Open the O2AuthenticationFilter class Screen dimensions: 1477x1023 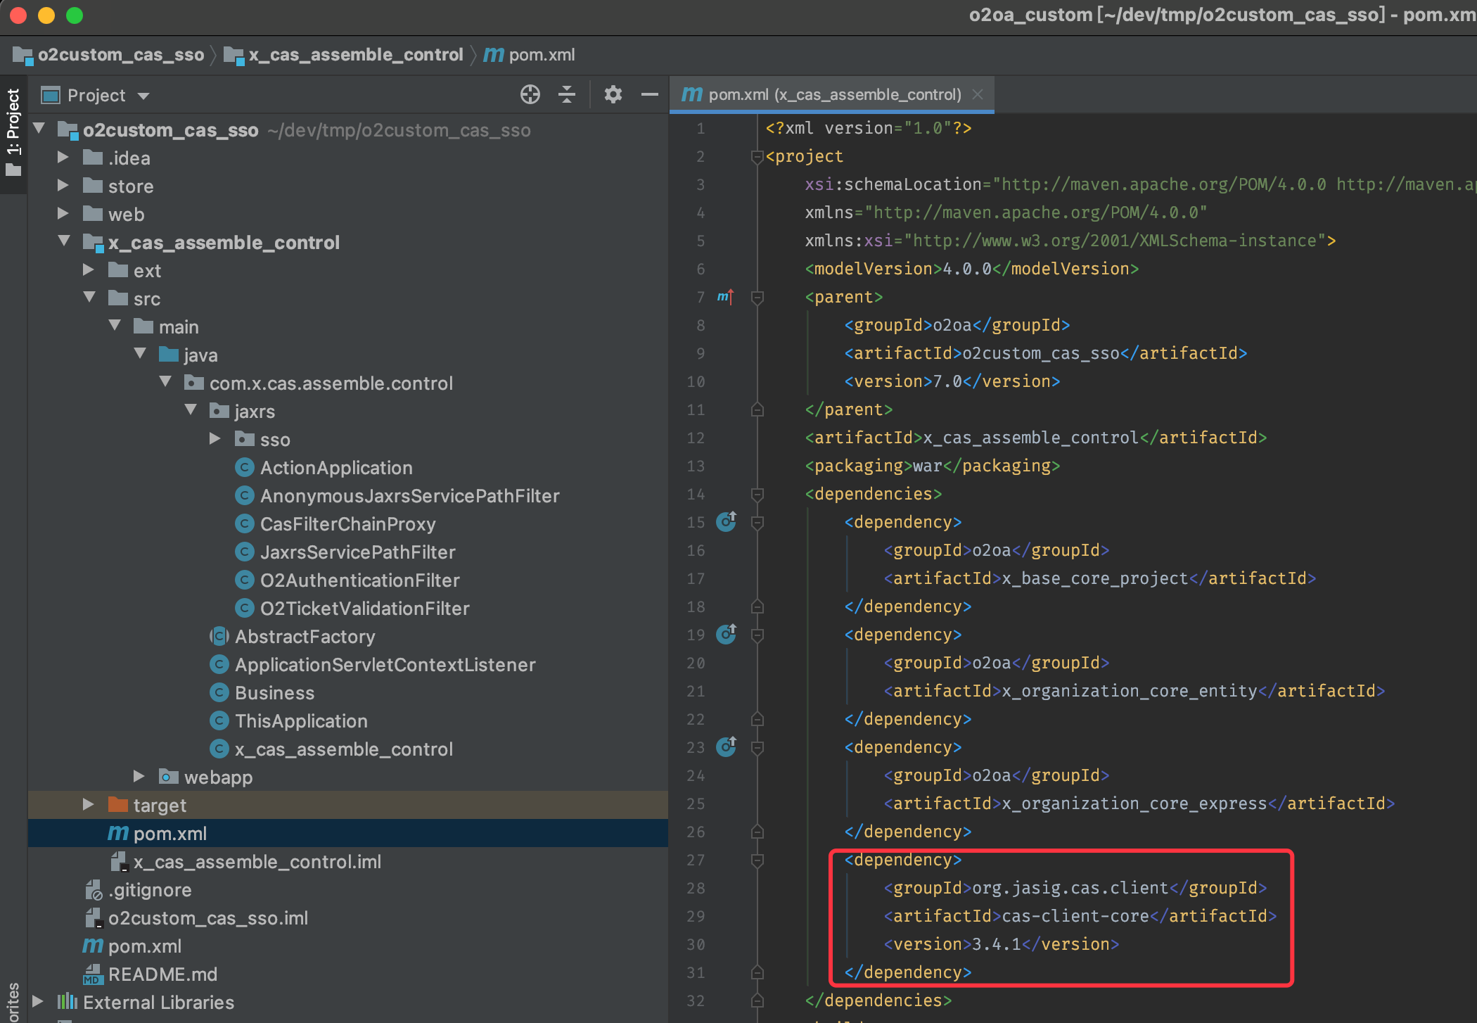(359, 580)
